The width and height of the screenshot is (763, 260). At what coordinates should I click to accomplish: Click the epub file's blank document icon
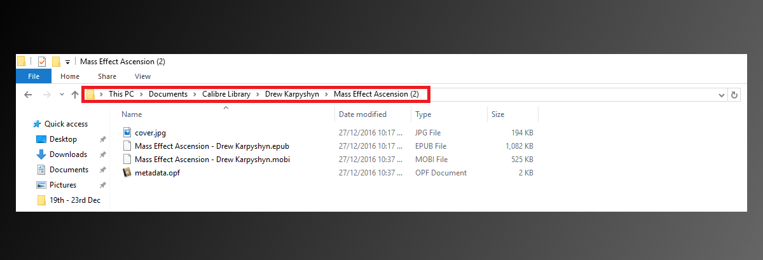pyautogui.click(x=127, y=146)
